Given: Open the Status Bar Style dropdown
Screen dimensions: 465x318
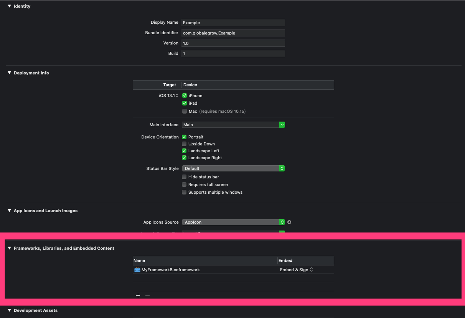Looking at the screenshot, I should point(233,168).
